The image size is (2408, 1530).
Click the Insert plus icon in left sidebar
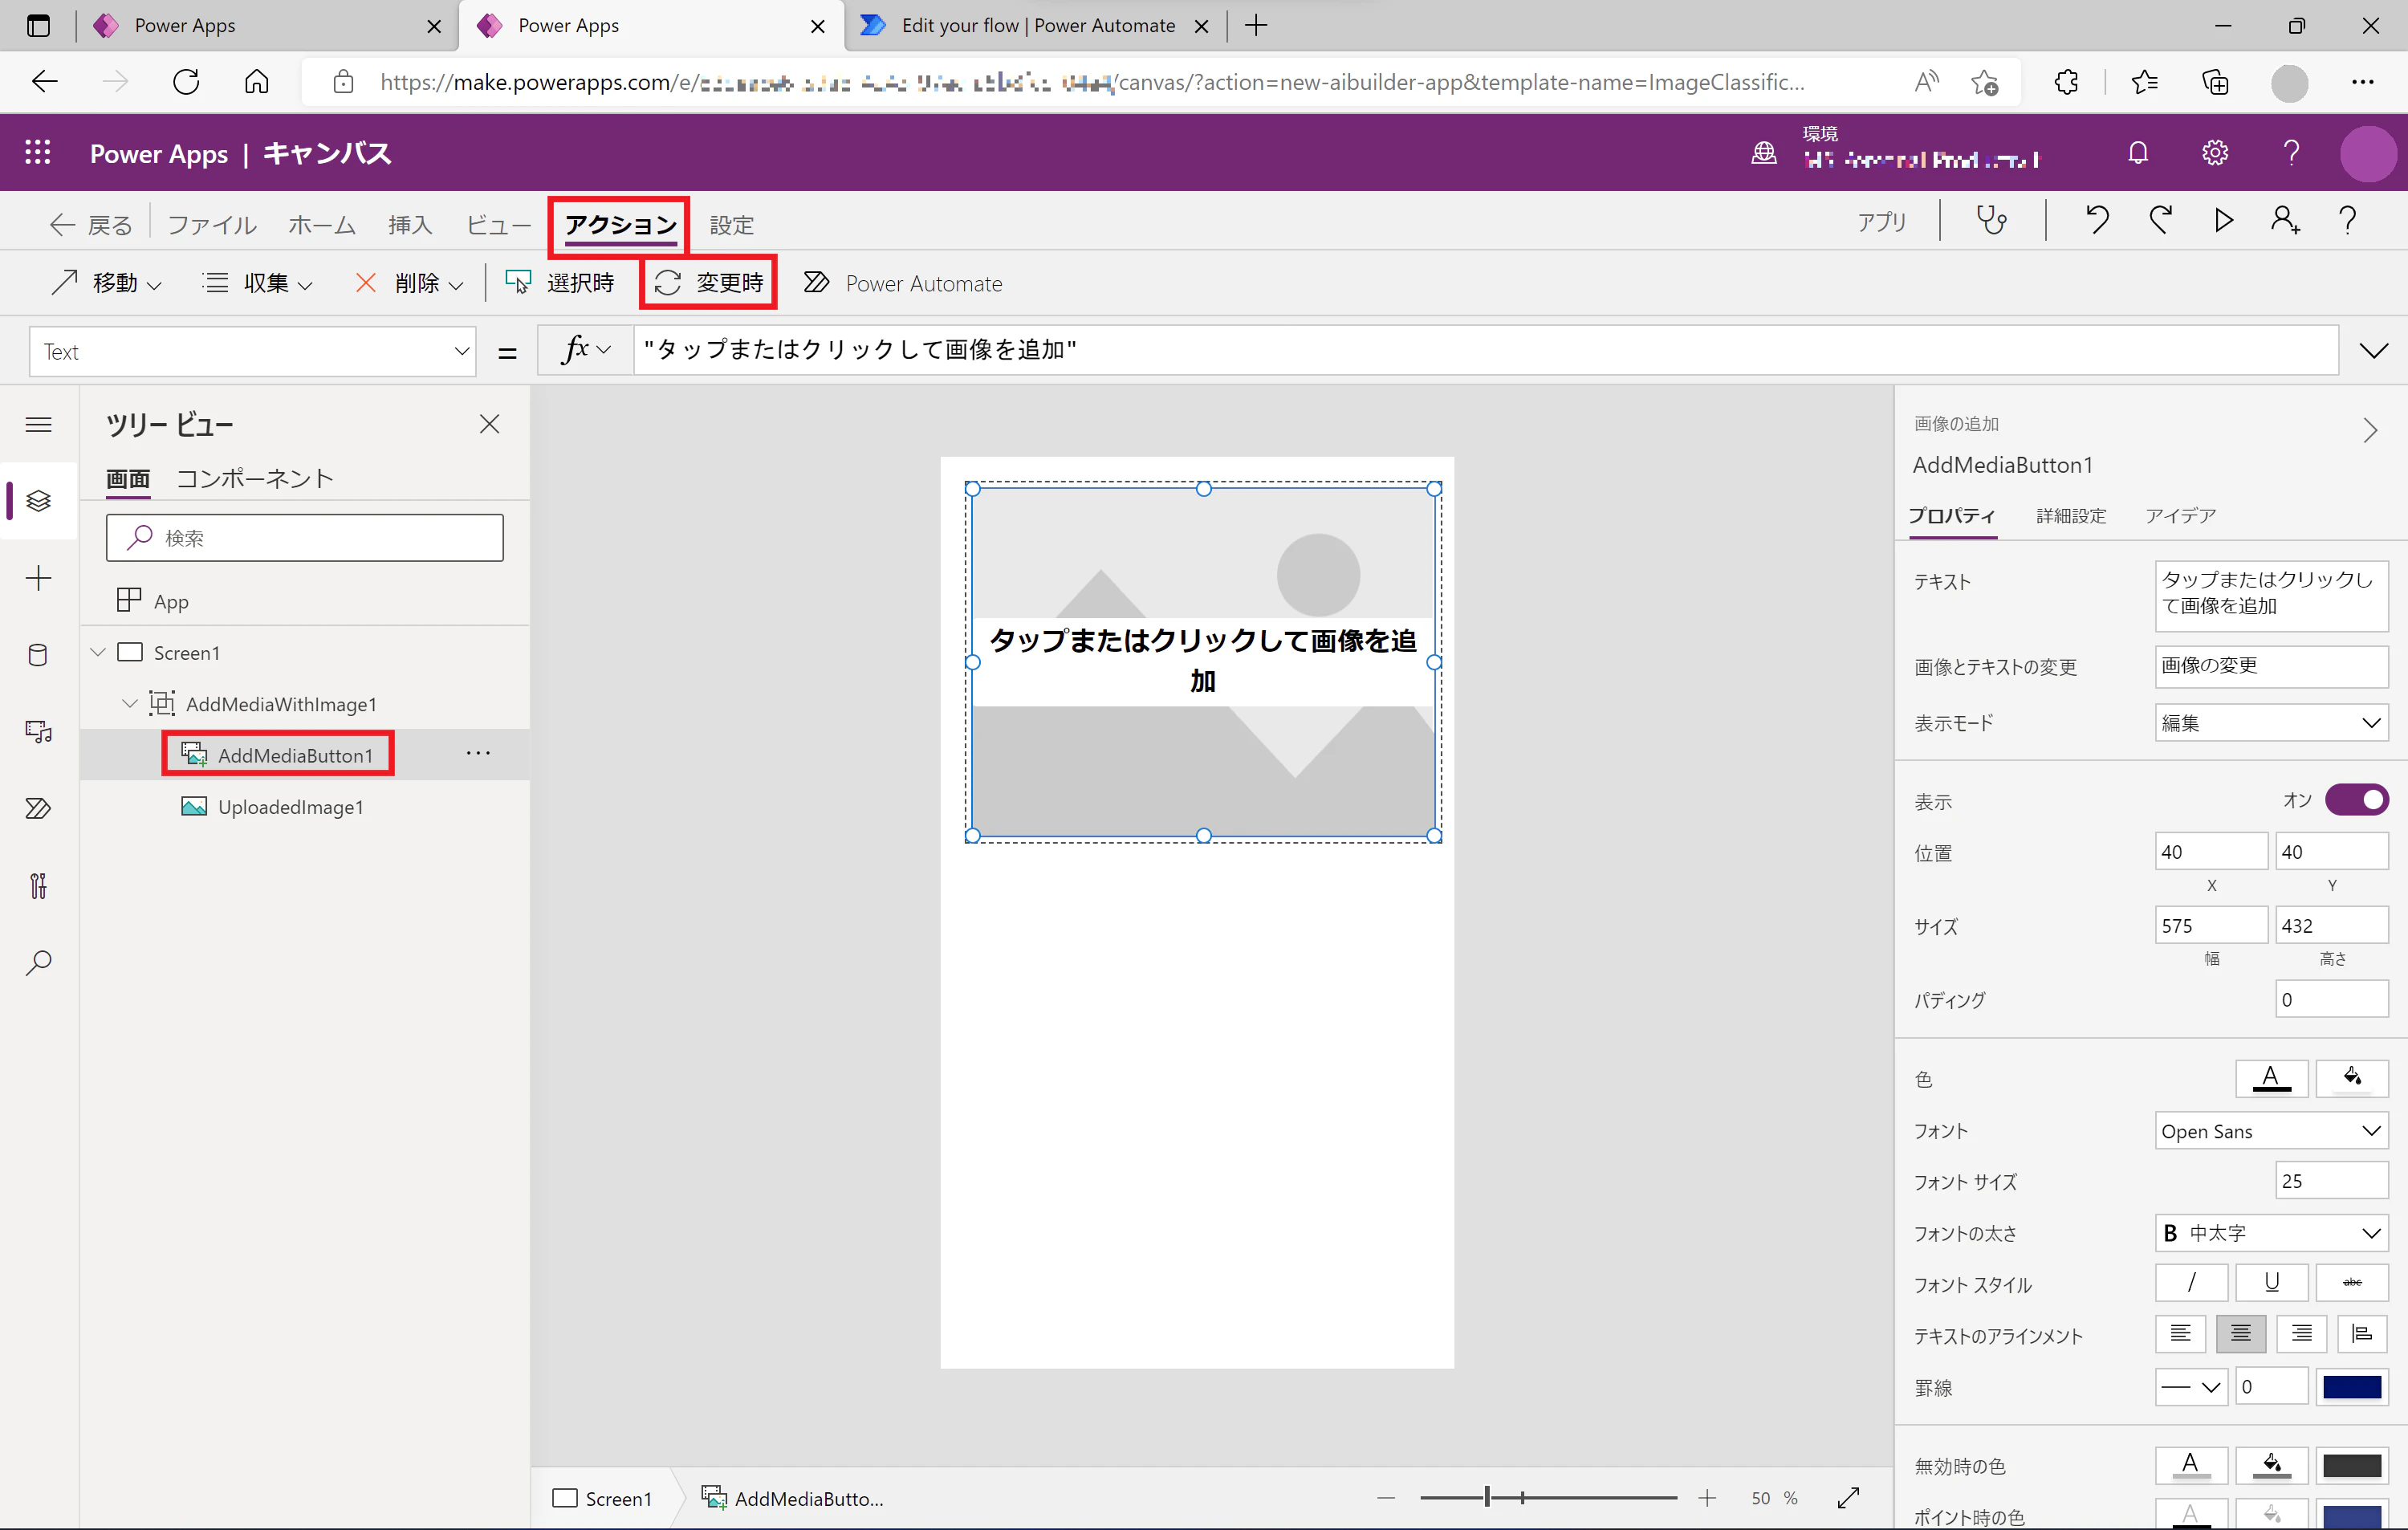pos(38,578)
